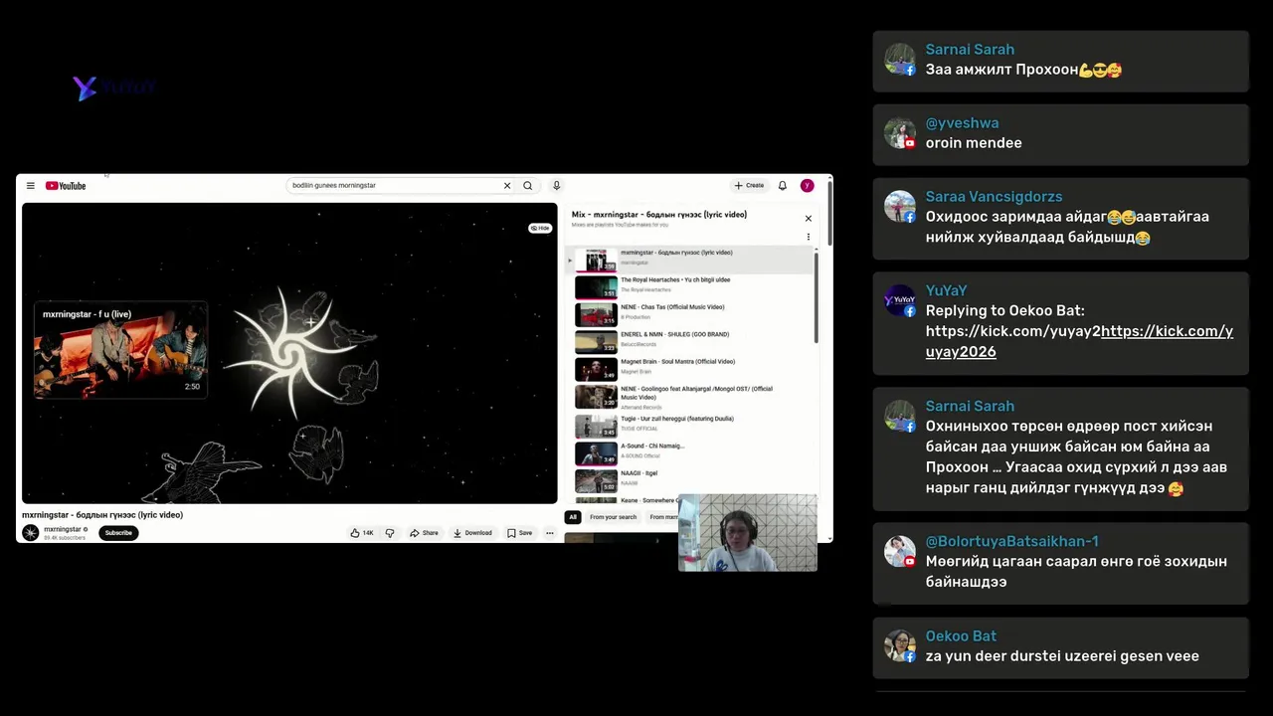The width and height of the screenshot is (1273, 716).
Task: Select the 'From your search' filter chip
Action: (613, 517)
